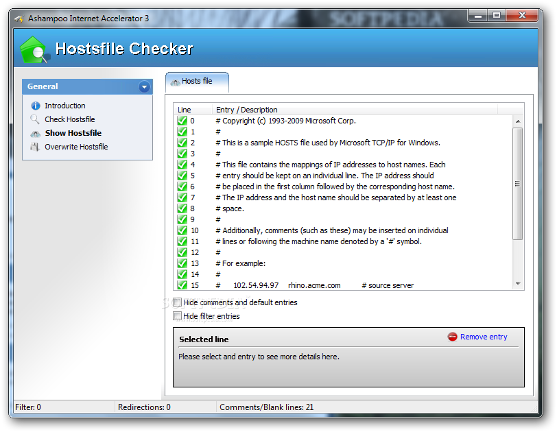557x432 pixels.
Task: Select the 'lines or following the machine name' entry
Action: pos(319,241)
